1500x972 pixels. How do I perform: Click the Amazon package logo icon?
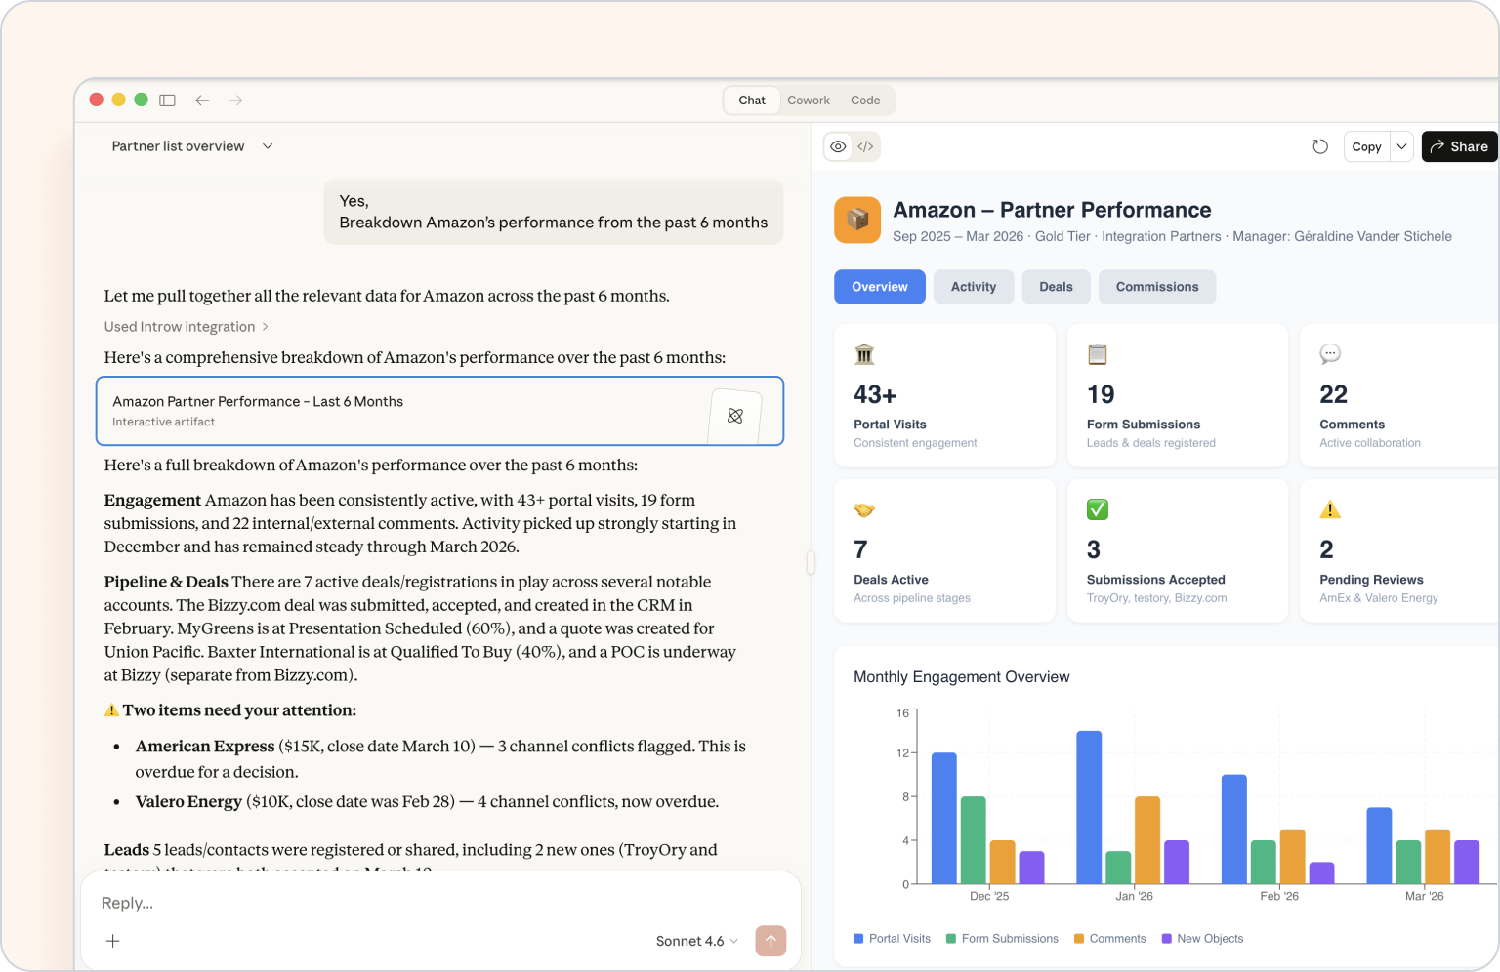tap(856, 220)
